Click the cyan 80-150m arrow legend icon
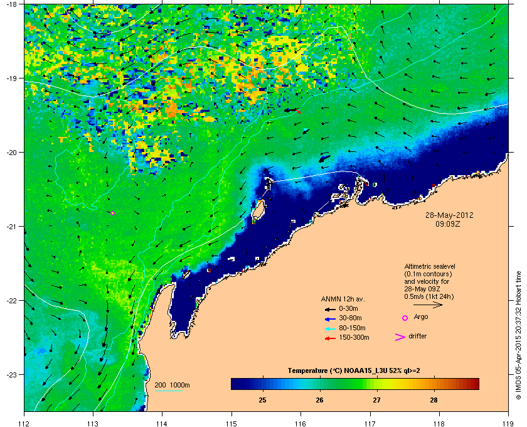 330,328
